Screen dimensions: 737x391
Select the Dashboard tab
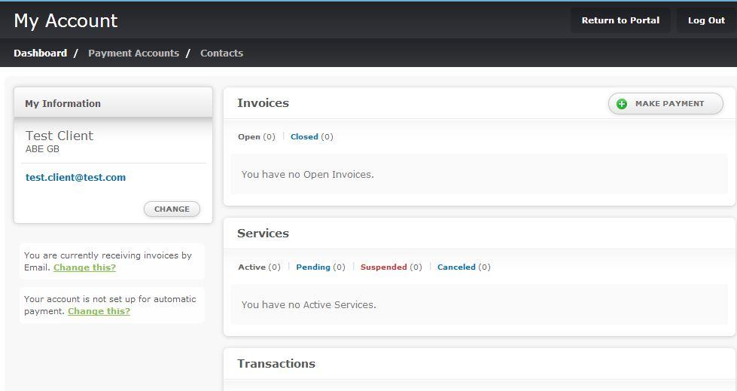[x=41, y=53]
